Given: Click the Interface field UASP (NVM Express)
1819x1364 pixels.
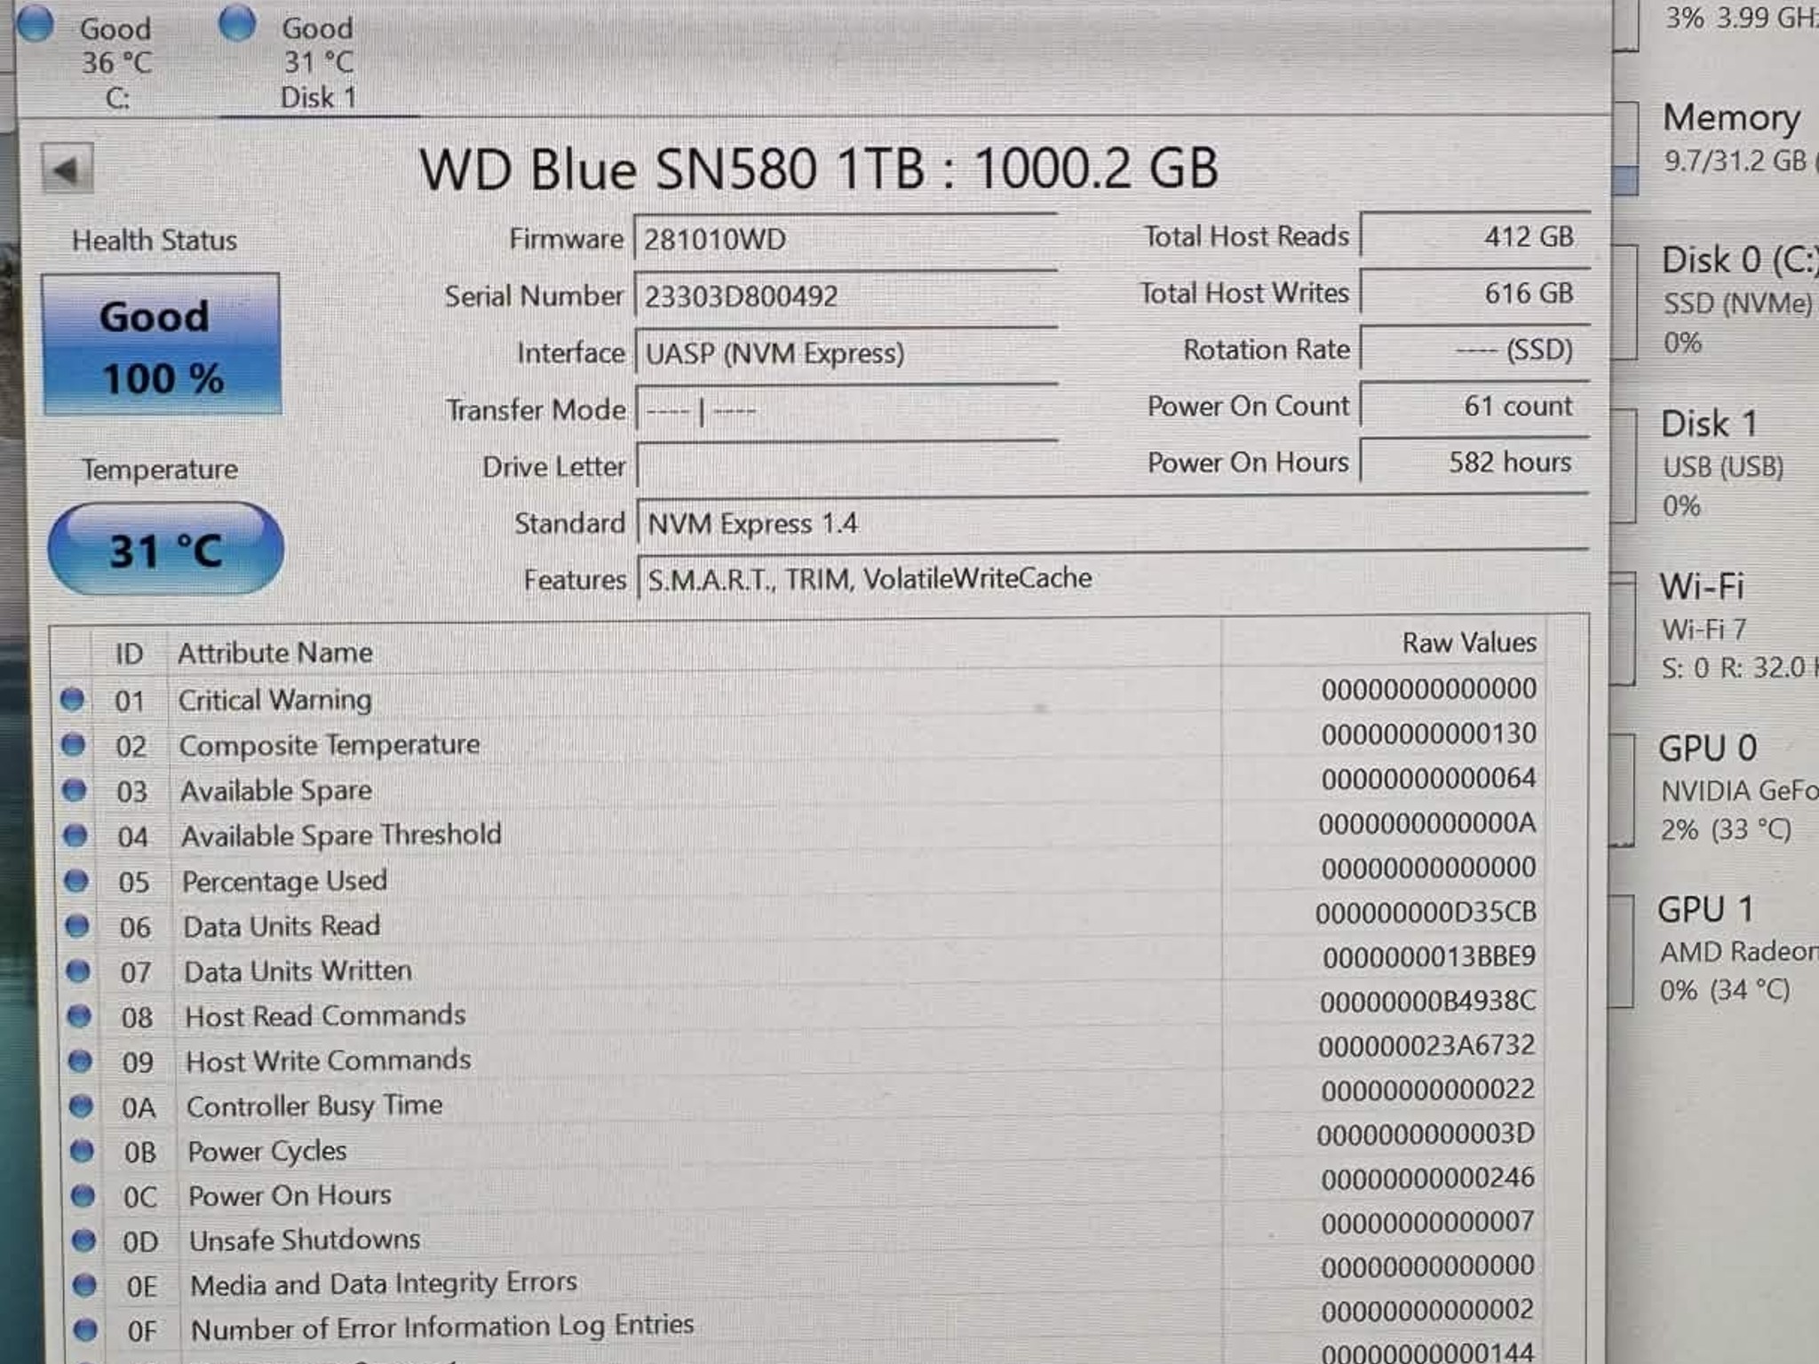Looking at the screenshot, I should pyautogui.click(x=846, y=353).
